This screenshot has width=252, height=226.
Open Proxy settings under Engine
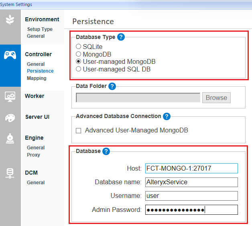[x=33, y=155]
